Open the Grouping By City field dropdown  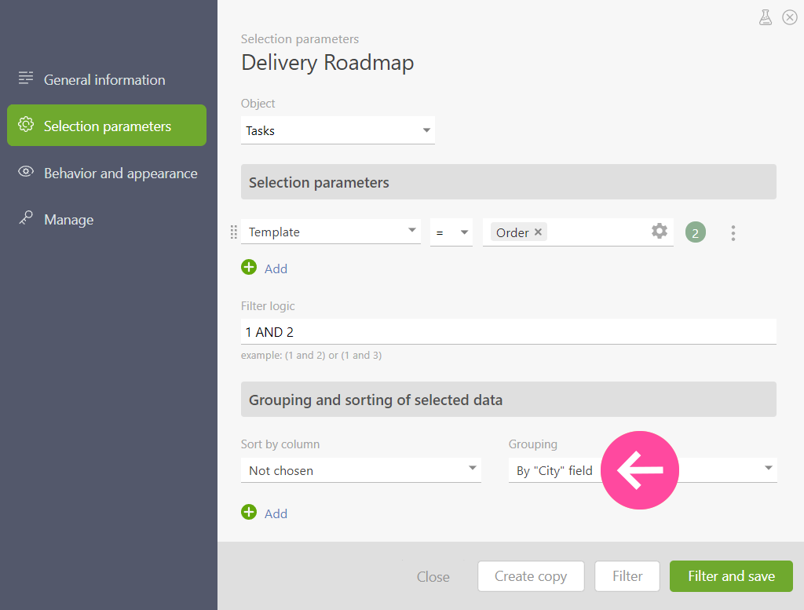(x=643, y=470)
